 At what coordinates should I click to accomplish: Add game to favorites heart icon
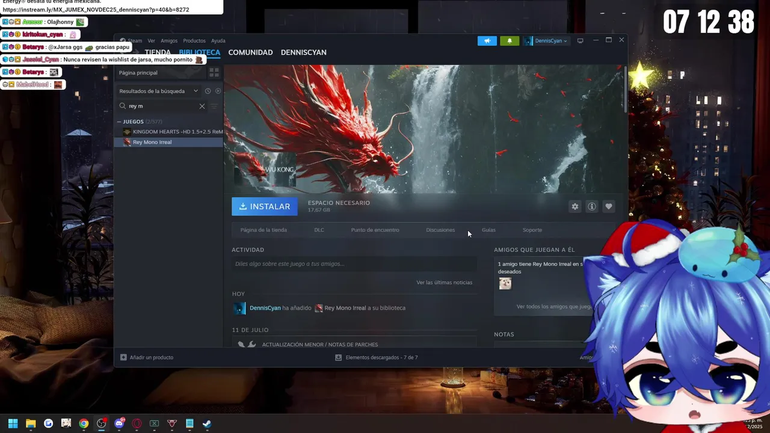tap(609, 206)
